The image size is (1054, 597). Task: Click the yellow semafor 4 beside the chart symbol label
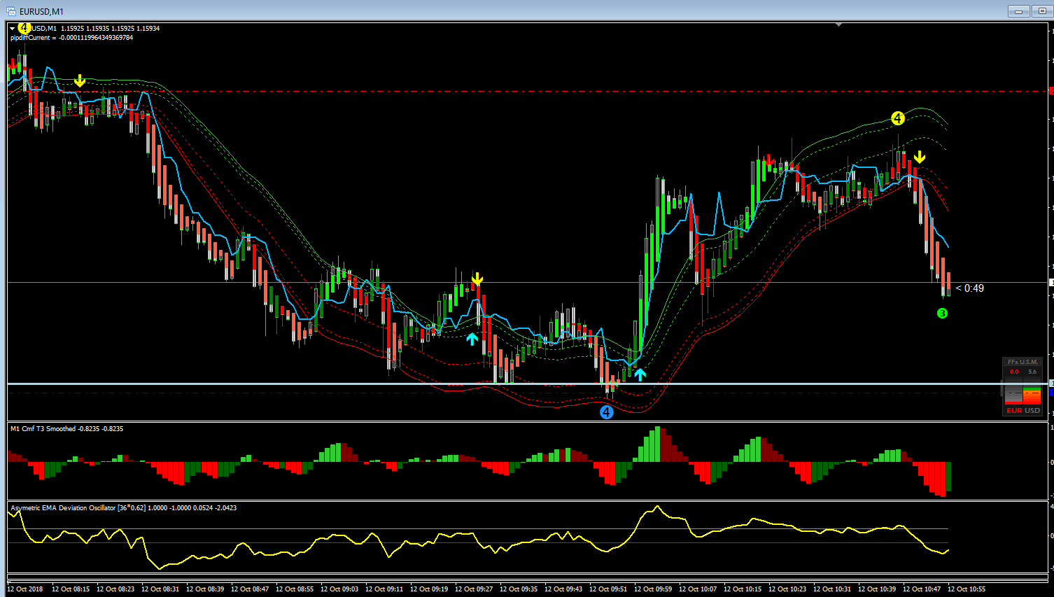[x=24, y=27]
